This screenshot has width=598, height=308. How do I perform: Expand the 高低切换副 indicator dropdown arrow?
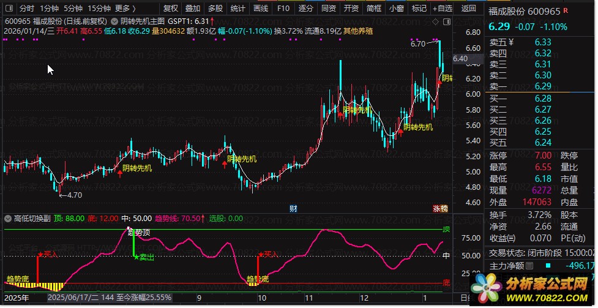[x=8, y=219]
